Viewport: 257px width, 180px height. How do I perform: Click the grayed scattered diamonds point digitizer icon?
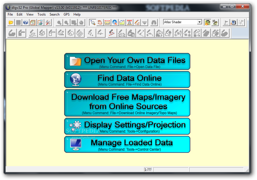click(x=91, y=33)
